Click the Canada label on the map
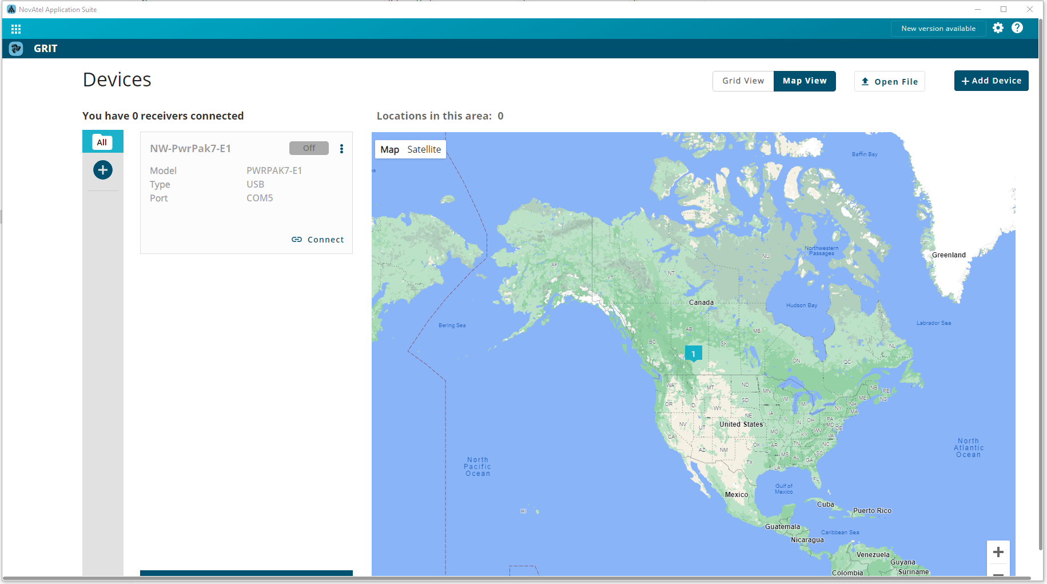The height and width of the screenshot is (584, 1047). click(x=701, y=303)
